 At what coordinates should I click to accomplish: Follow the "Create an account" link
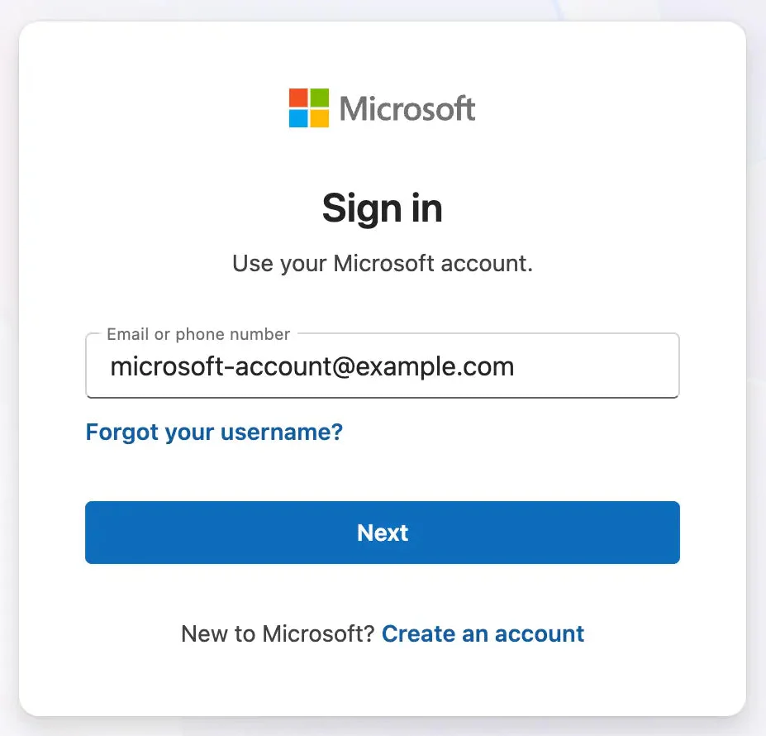tap(483, 633)
